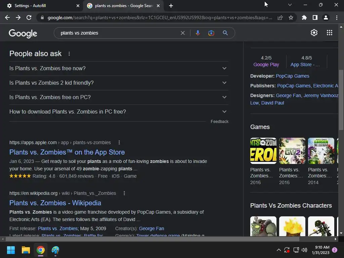This screenshot has width=344, height=258.
Task: Open Google Play rating link
Action: [x=266, y=64]
